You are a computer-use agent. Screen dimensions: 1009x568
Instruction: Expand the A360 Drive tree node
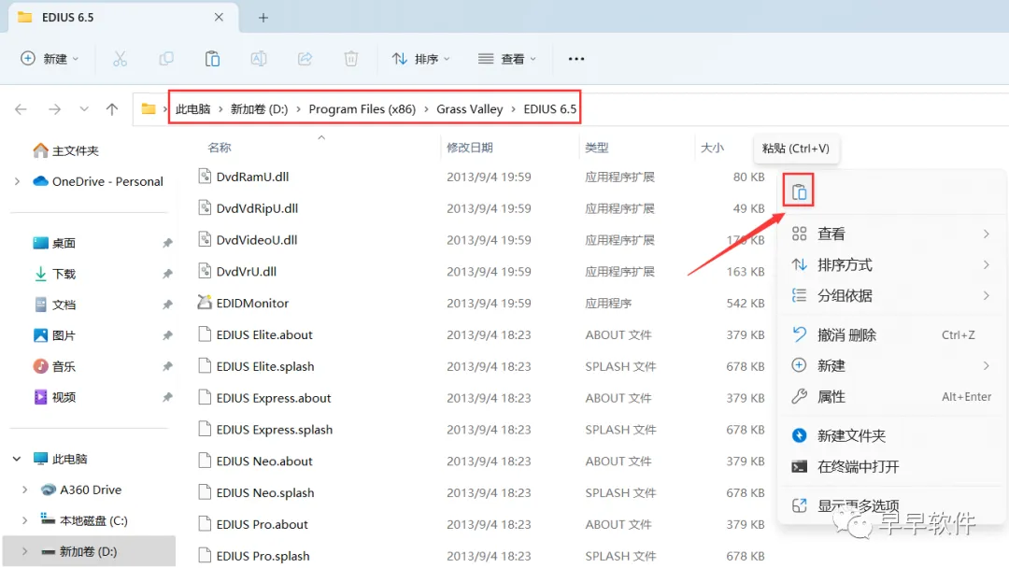point(24,490)
